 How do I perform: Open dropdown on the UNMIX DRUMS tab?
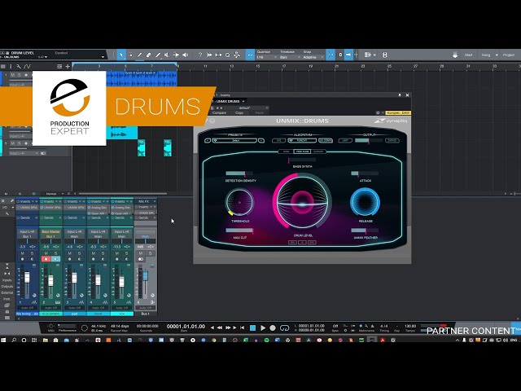tap(243, 101)
